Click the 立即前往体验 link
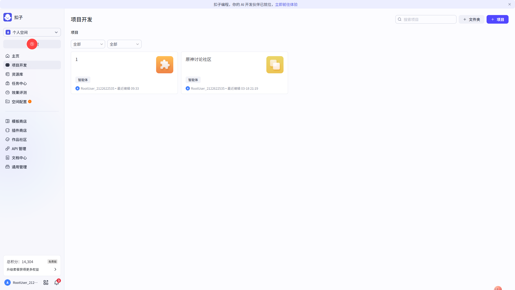This screenshot has width=515, height=290. tap(286, 4)
